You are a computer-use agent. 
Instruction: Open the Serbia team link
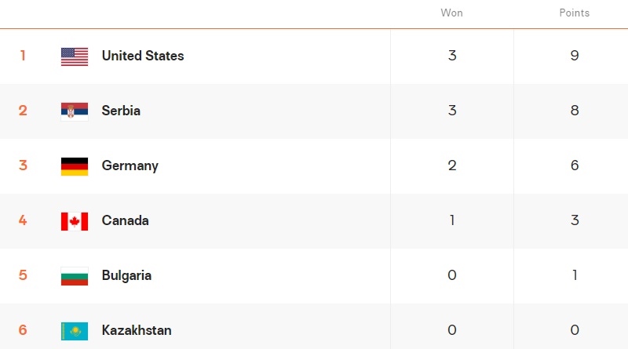pos(121,111)
